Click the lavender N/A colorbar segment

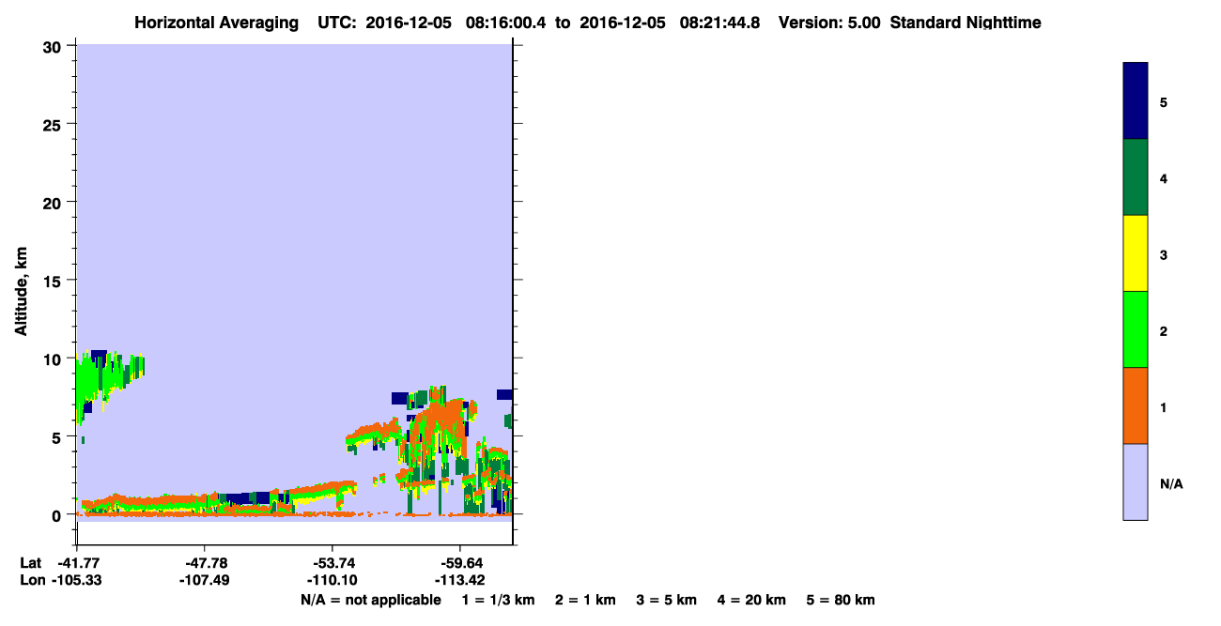click(1136, 481)
